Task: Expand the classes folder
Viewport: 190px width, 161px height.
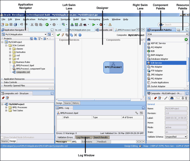Action: tap(10, 49)
